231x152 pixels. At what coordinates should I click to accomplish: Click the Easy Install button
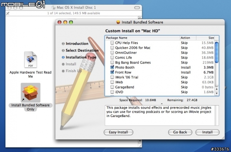(x=118, y=132)
